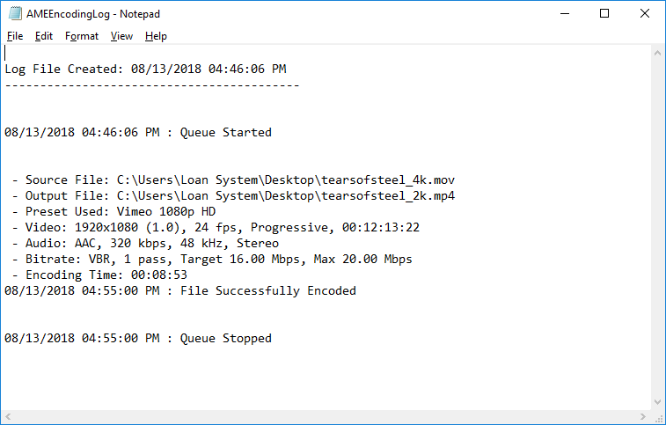Open the Edit menu

tap(44, 36)
